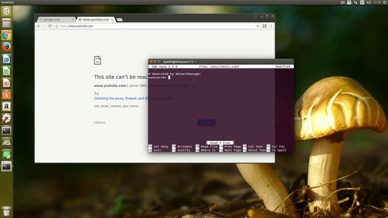
Task: Open the launcher icon between Terminal and Qt Creator
Action: tap(7, 142)
